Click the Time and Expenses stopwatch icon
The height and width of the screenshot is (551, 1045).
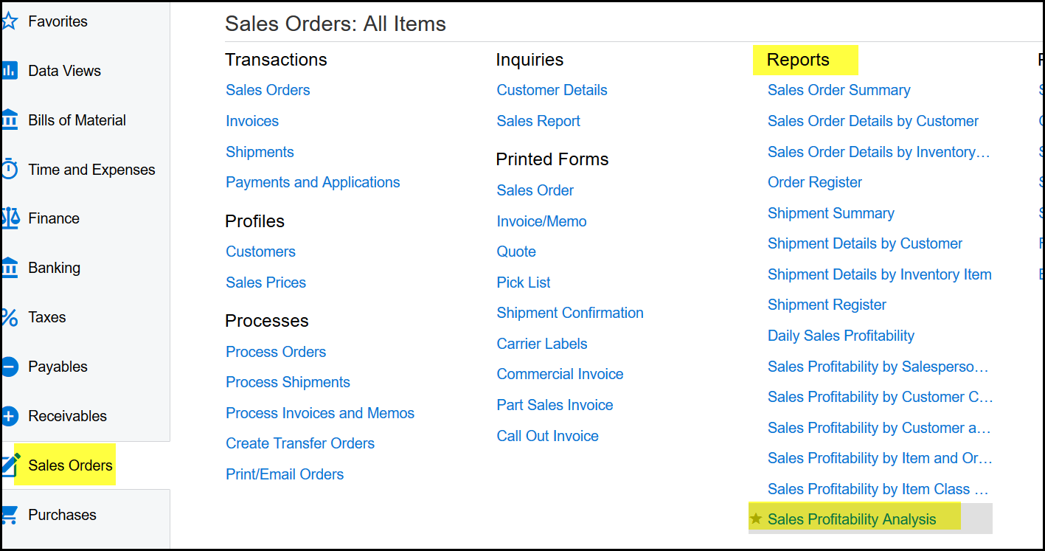click(9, 170)
